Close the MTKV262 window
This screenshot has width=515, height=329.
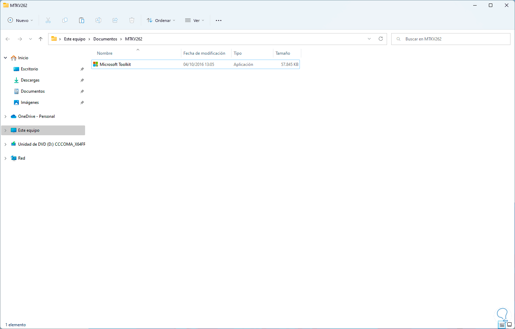coord(507,5)
